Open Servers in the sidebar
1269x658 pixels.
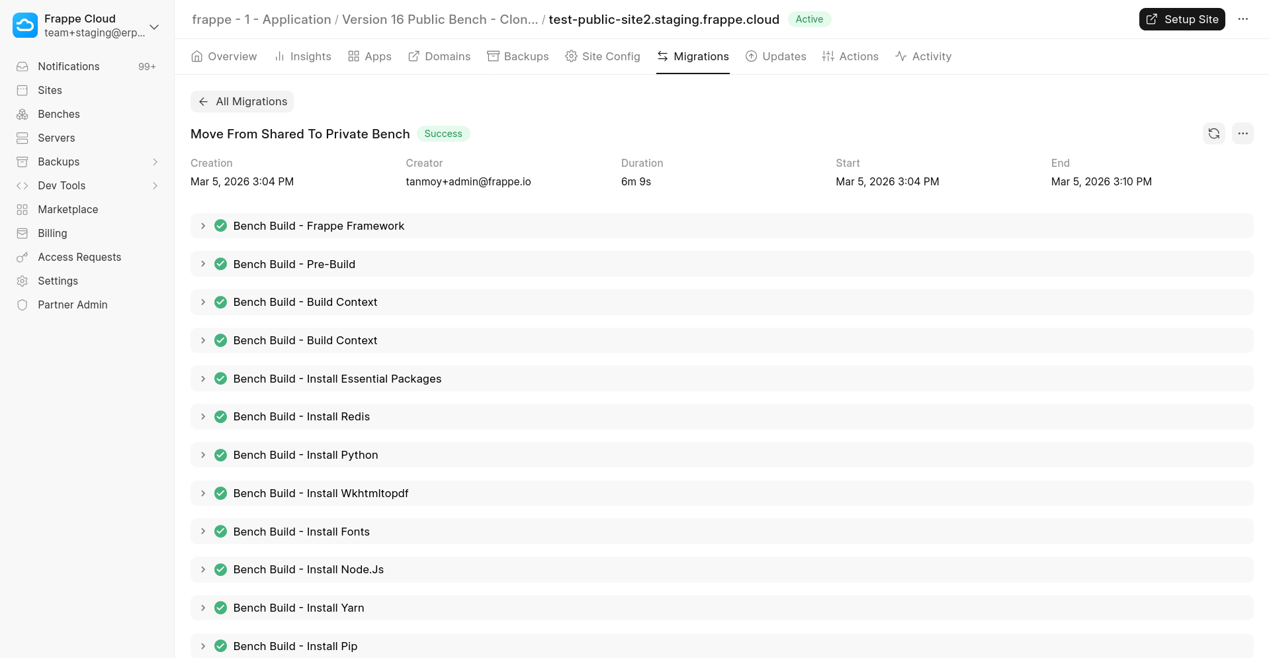[56, 138]
